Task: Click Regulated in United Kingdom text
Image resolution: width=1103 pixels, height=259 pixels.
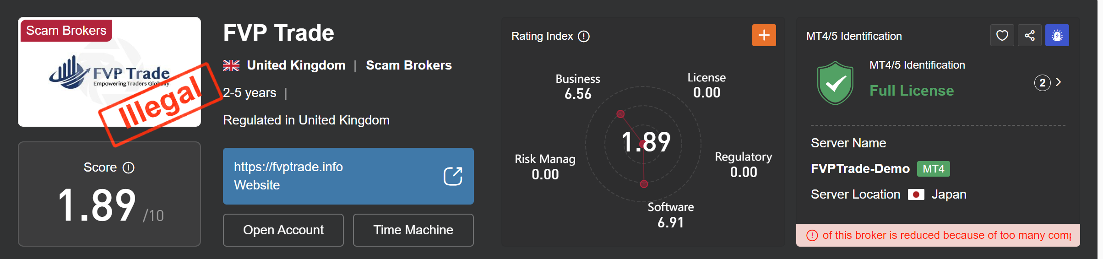Action: coord(306,120)
